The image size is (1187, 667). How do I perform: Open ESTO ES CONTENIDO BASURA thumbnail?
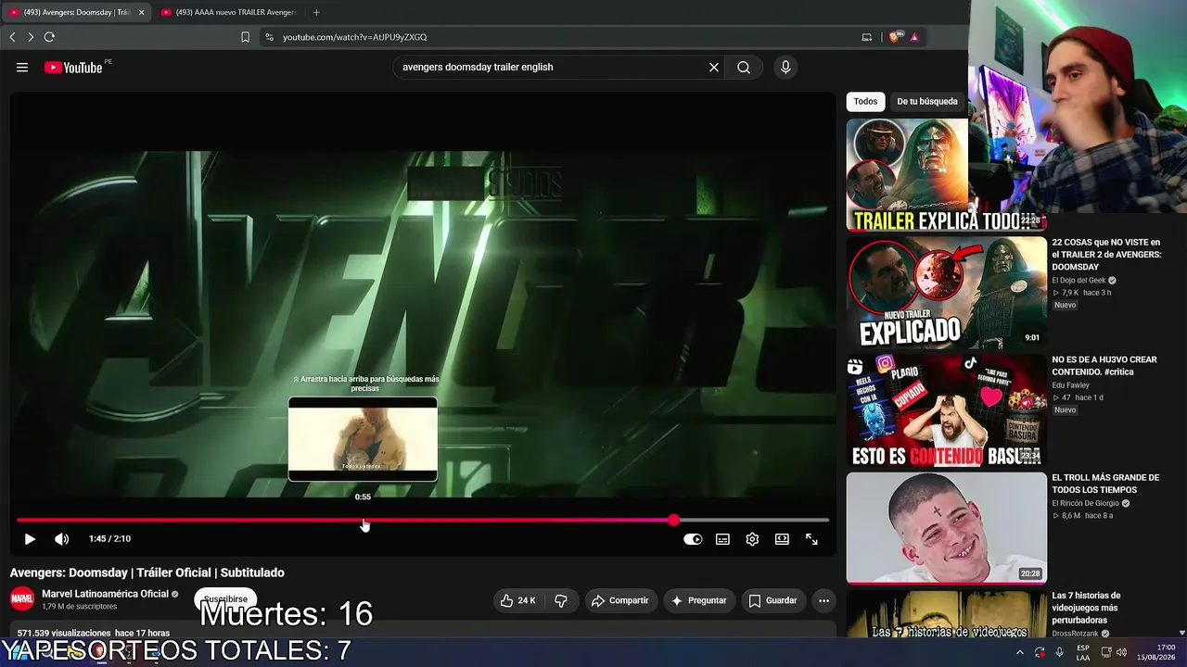[946, 410]
